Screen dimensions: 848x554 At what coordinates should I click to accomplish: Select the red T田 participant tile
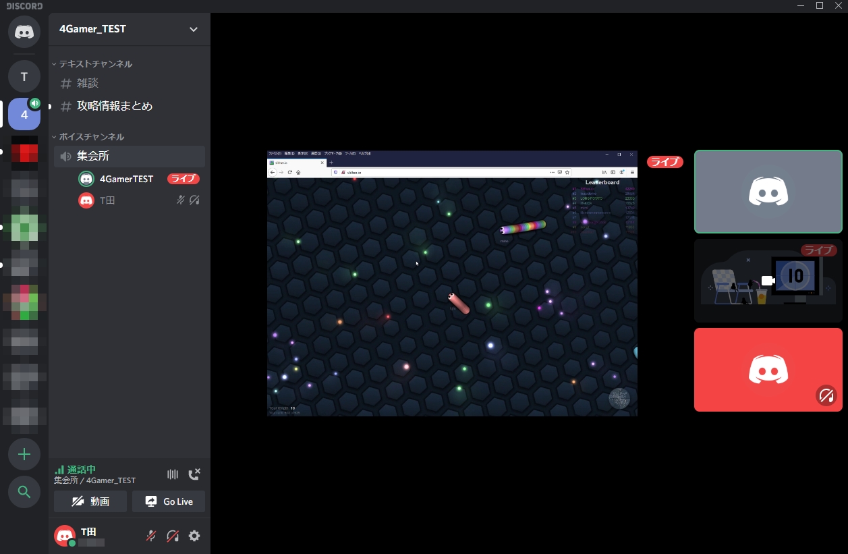[768, 370]
